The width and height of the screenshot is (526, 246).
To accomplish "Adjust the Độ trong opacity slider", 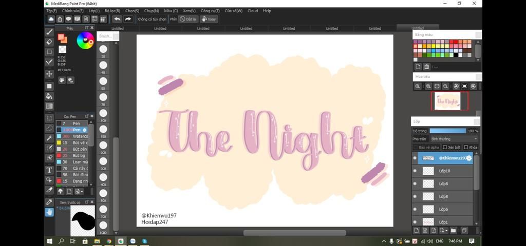I will pos(447,131).
